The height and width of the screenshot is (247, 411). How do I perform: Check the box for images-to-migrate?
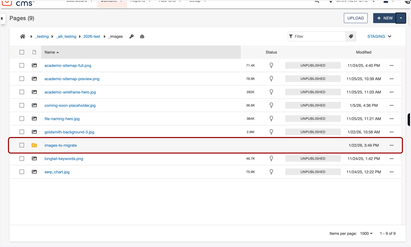point(22,145)
